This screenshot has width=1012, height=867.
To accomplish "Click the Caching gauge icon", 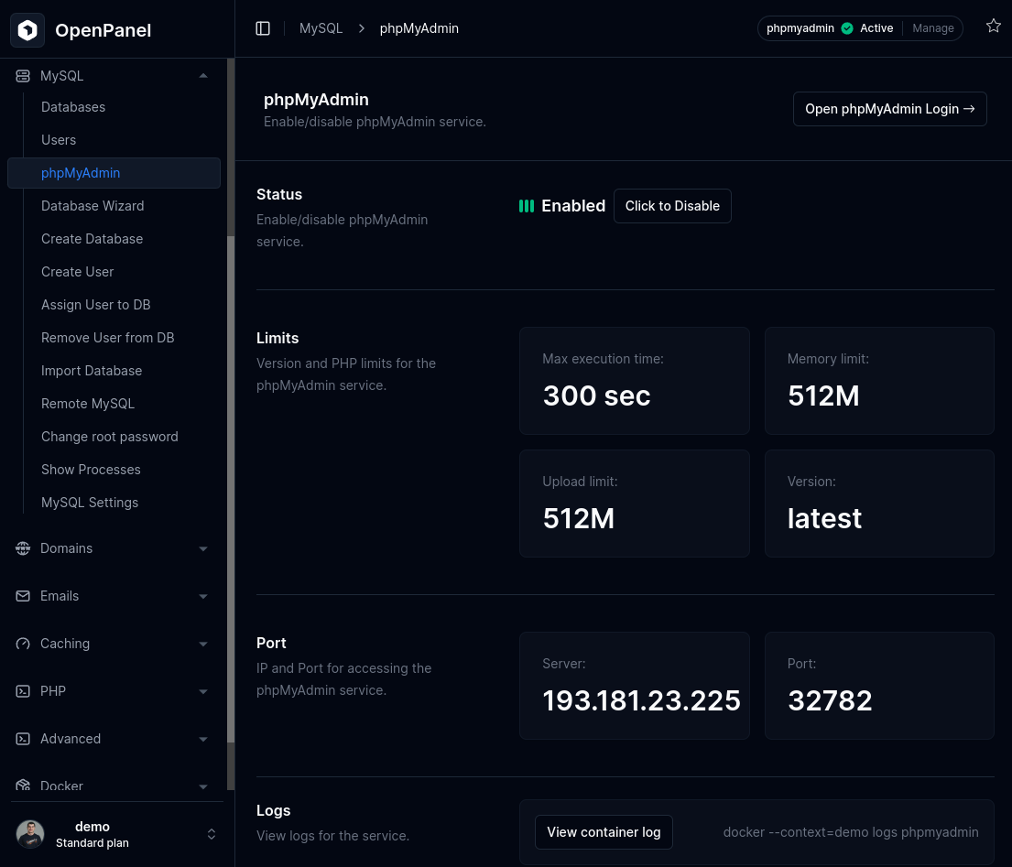I will (x=23, y=644).
